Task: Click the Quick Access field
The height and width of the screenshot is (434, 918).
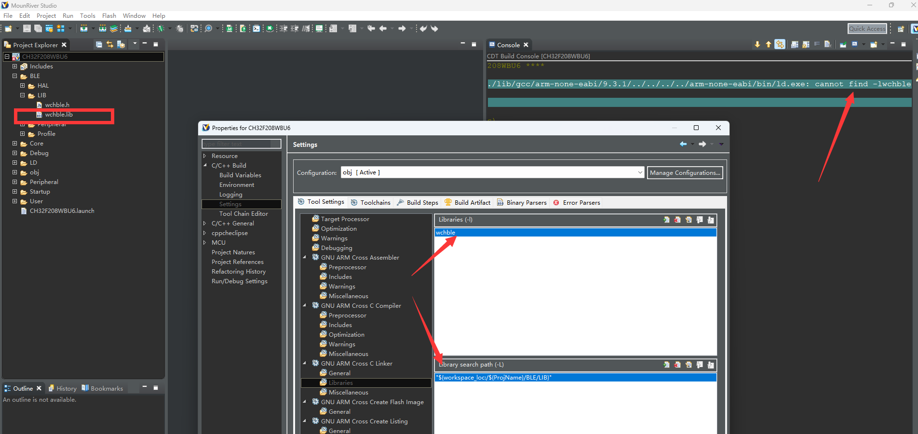Action: point(867,29)
